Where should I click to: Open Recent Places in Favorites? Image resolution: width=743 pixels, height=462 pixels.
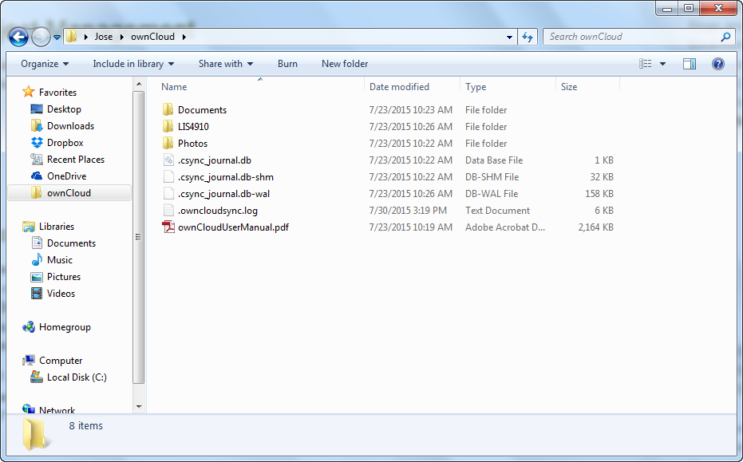(x=75, y=160)
